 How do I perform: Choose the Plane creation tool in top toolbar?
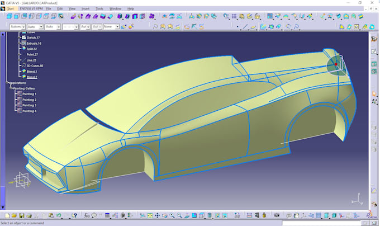coord(253,27)
